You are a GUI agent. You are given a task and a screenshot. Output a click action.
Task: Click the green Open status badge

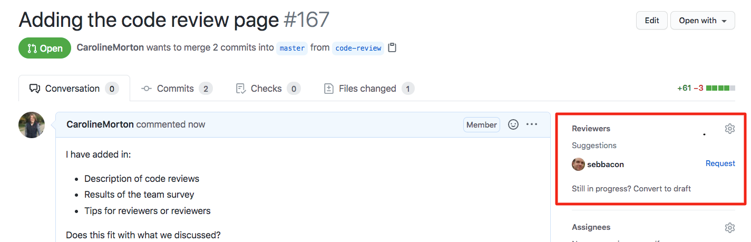pos(45,48)
